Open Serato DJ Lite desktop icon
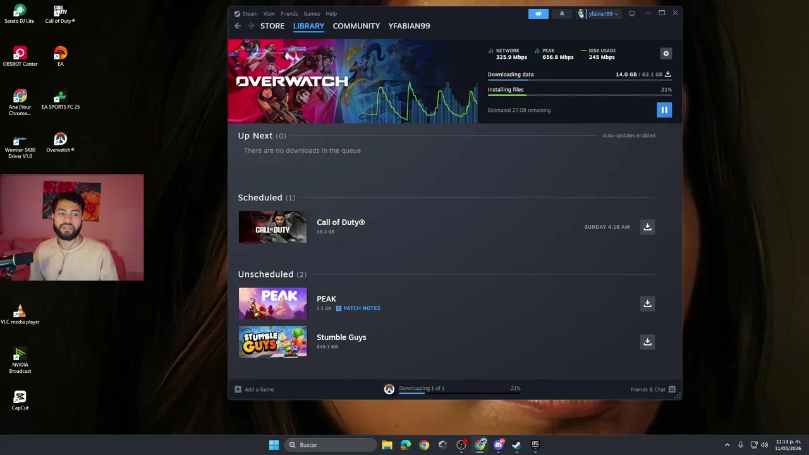The height and width of the screenshot is (455, 809). tap(20, 14)
